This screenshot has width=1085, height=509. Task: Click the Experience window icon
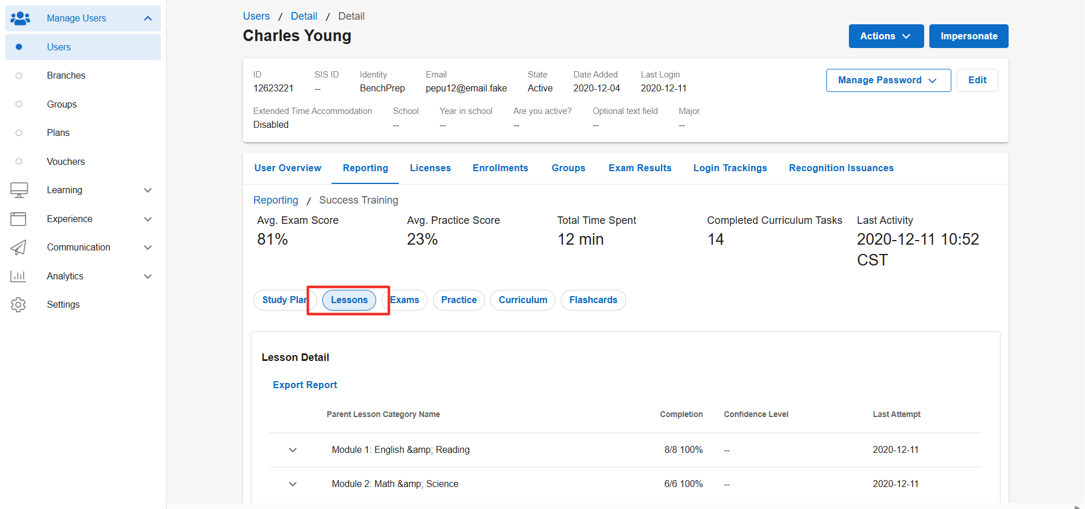click(19, 219)
